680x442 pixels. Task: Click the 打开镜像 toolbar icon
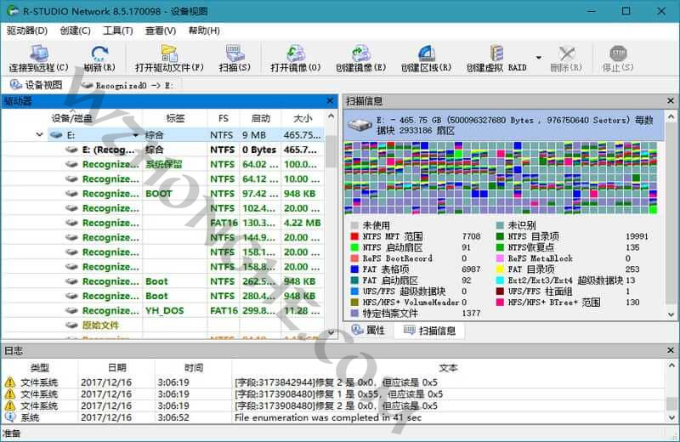[x=296, y=54]
